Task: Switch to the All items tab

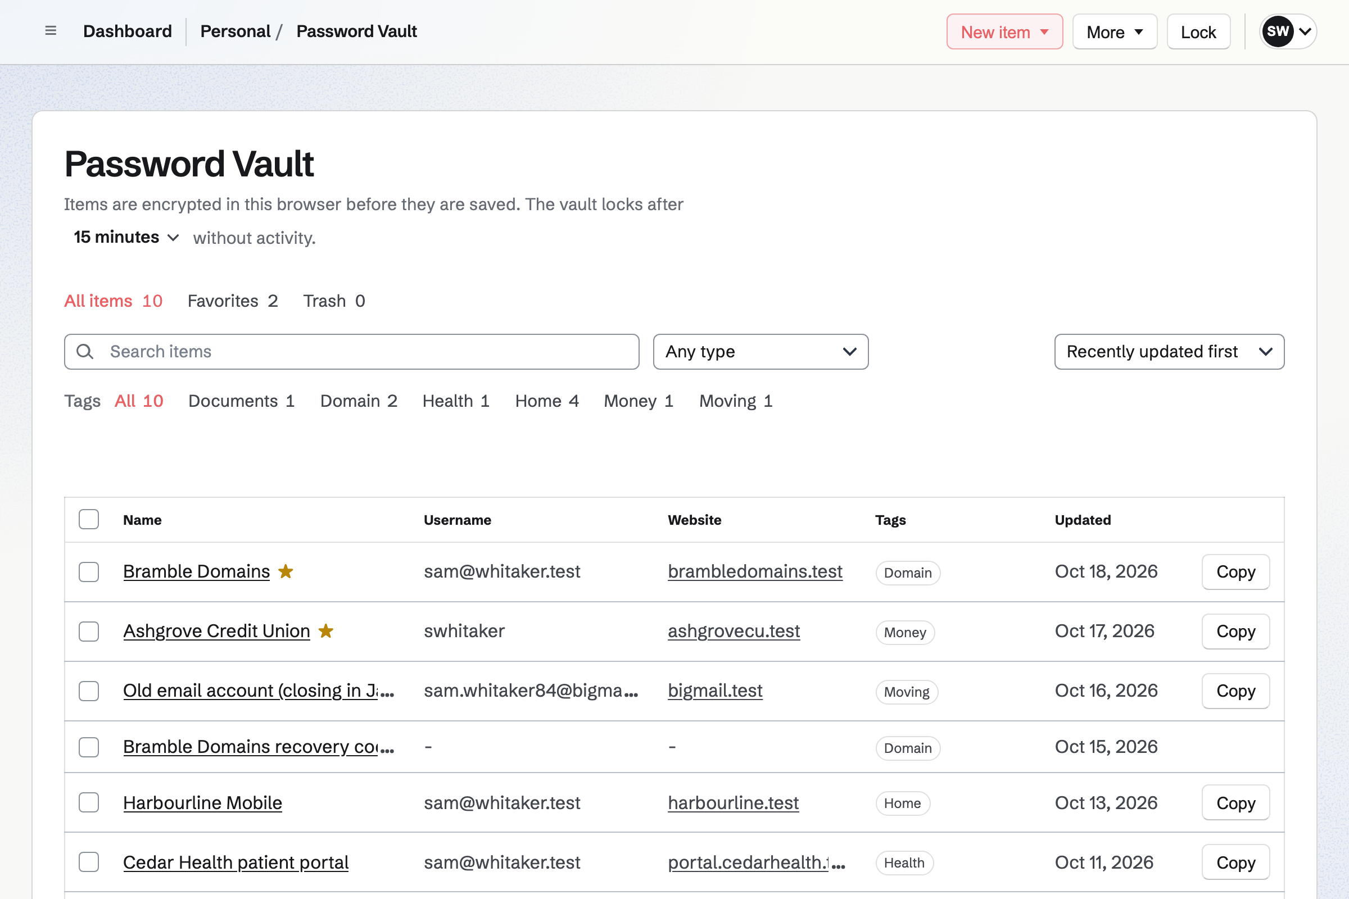Action: tap(114, 301)
